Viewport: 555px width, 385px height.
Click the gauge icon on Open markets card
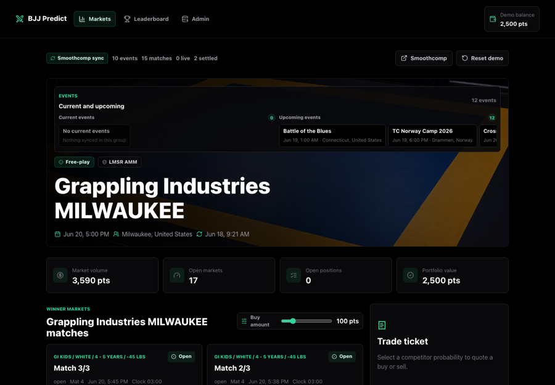click(177, 275)
